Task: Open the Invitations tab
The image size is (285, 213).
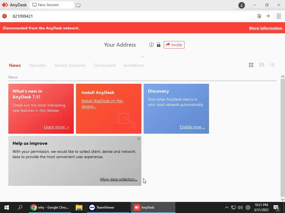Action: point(134,65)
